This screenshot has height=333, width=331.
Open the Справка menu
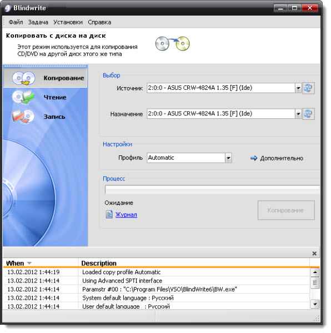pos(99,22)
